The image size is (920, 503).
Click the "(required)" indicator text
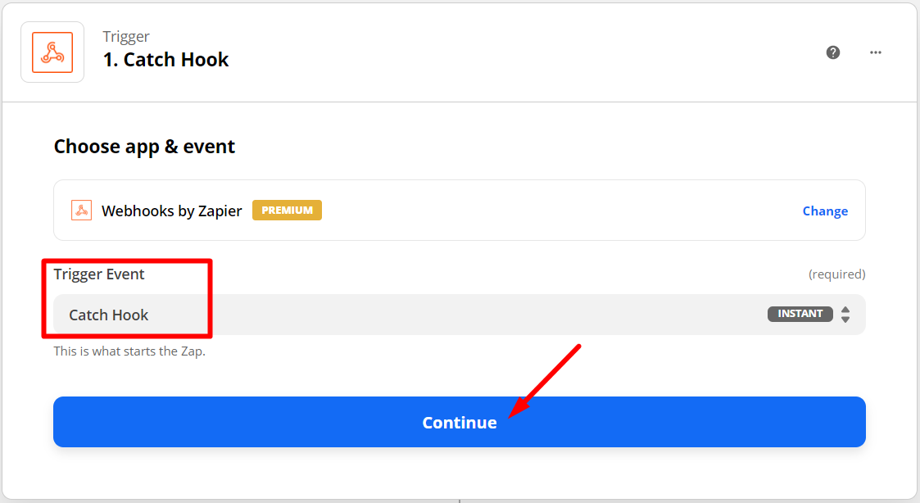836,274
